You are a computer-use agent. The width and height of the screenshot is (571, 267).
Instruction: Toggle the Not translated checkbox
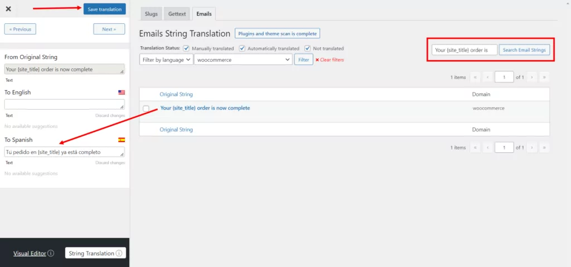point(307,48)
